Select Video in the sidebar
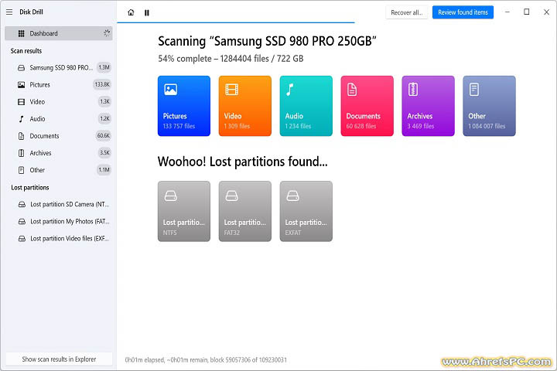Viewport: 557px width, 371px height. point(59,101)
